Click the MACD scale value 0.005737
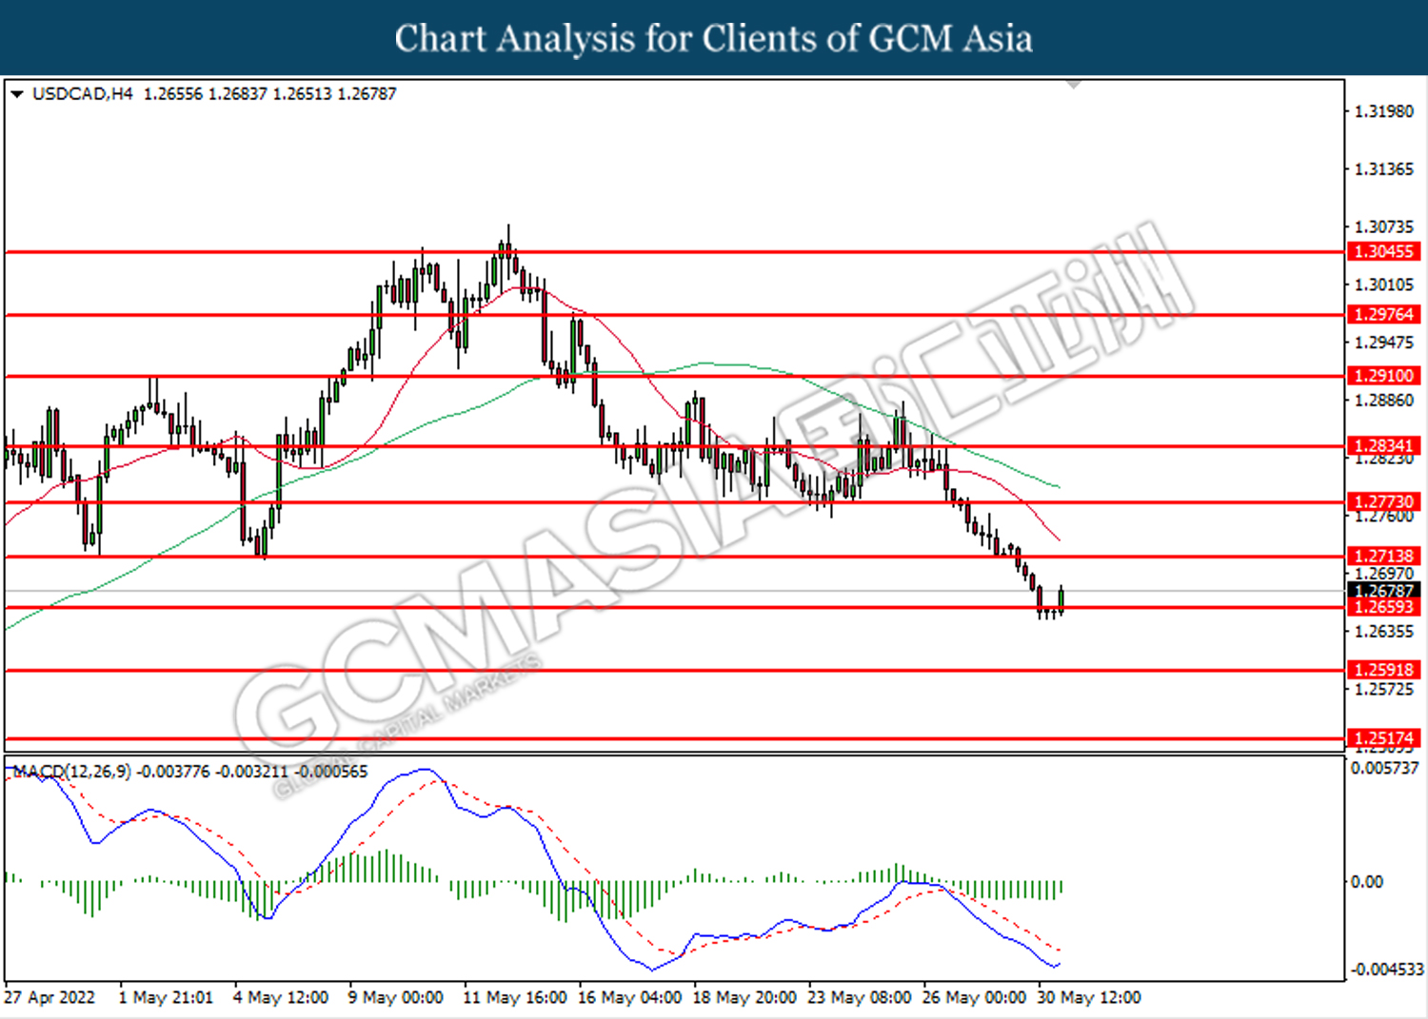 [x=1385, y=768]
